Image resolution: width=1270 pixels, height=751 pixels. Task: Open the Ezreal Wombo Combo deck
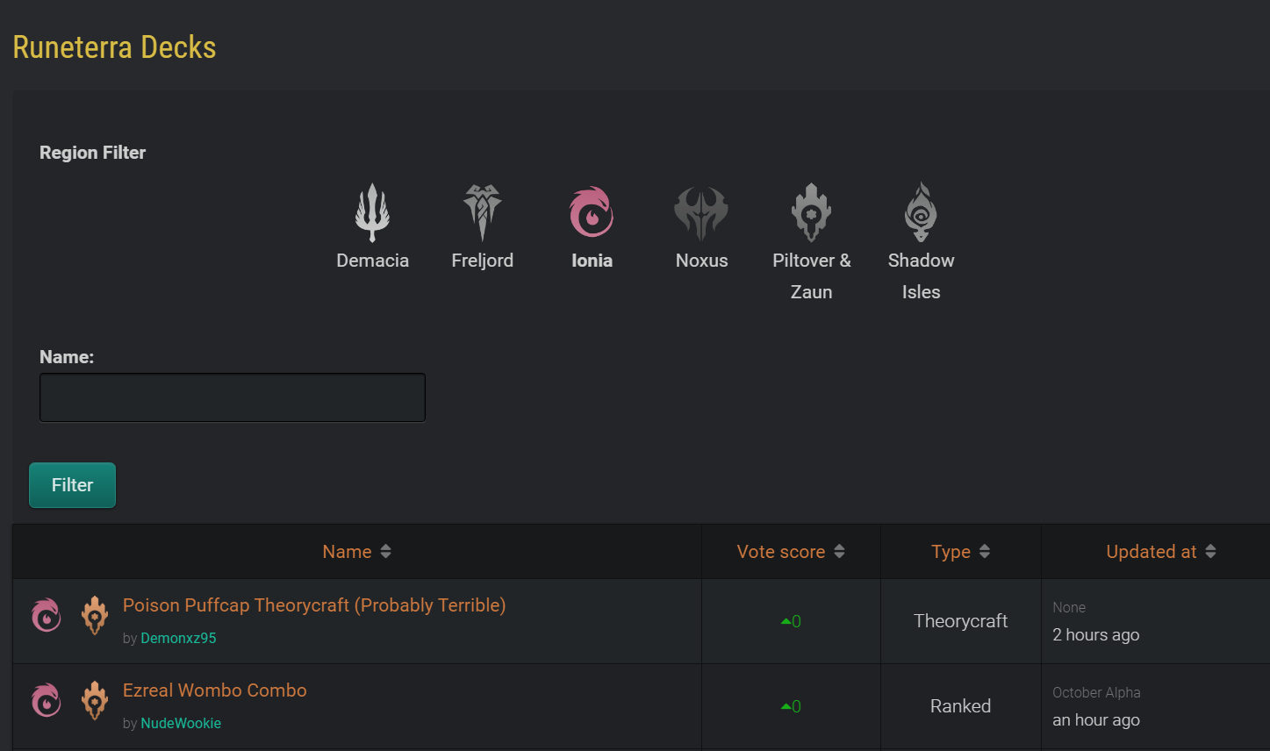click(x=215, y=690)
